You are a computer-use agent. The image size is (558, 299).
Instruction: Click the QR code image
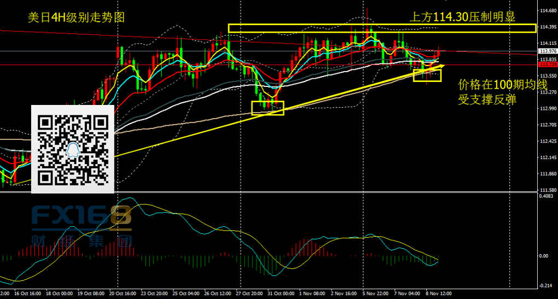pos(72,149)
